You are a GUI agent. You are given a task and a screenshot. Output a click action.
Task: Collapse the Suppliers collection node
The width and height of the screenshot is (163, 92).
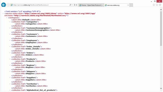[x=10, y=78]
